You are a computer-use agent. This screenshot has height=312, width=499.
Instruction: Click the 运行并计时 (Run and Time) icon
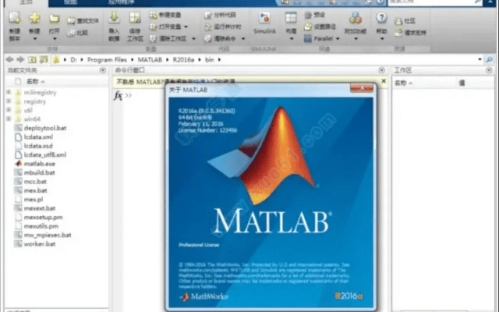(208, 27)
